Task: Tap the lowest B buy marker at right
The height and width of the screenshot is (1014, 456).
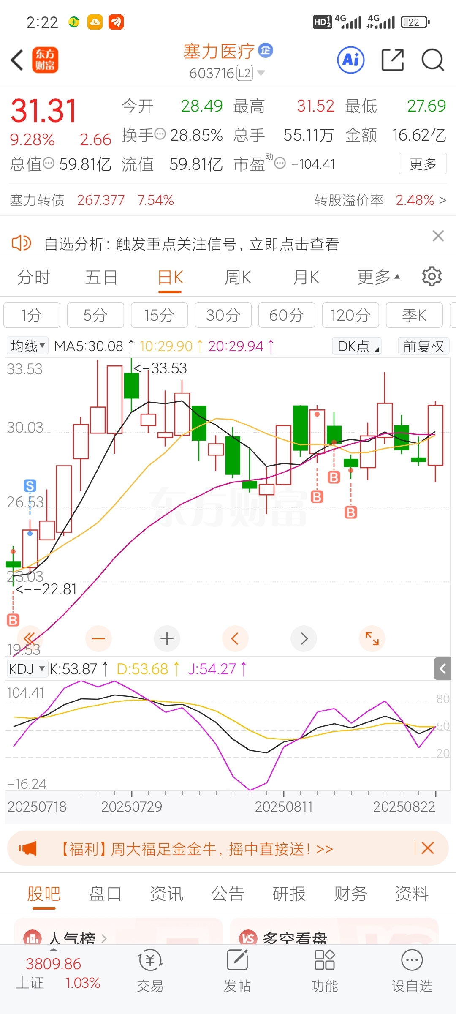Action: coord(351,512)
